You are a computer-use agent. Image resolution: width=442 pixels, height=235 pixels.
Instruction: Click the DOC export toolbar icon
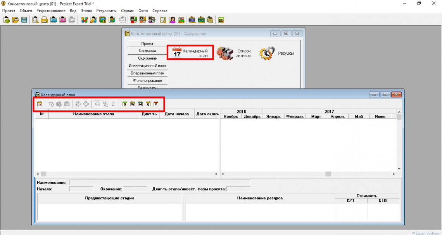(54, 20)
